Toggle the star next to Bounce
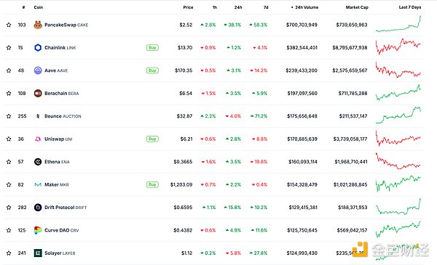This screenshot has height=265, width=437. (9, 116)
